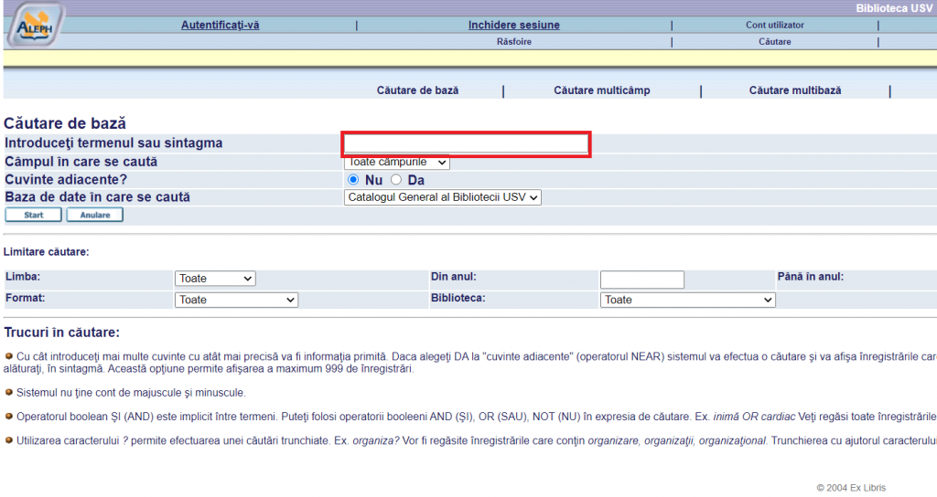Expand the Format dropdown
The image size is (937, 497).
237,300
